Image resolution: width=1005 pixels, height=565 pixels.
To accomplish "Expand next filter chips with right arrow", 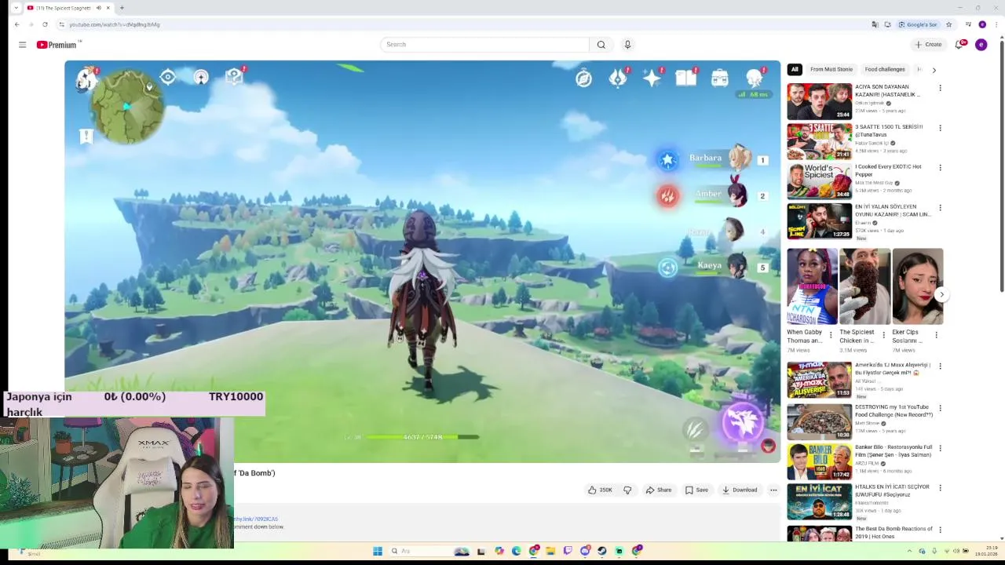I will (934, 70).
